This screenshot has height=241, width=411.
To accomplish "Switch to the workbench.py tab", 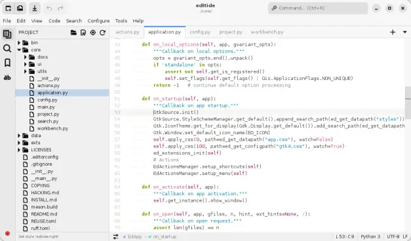I will [x=267, y=32].
